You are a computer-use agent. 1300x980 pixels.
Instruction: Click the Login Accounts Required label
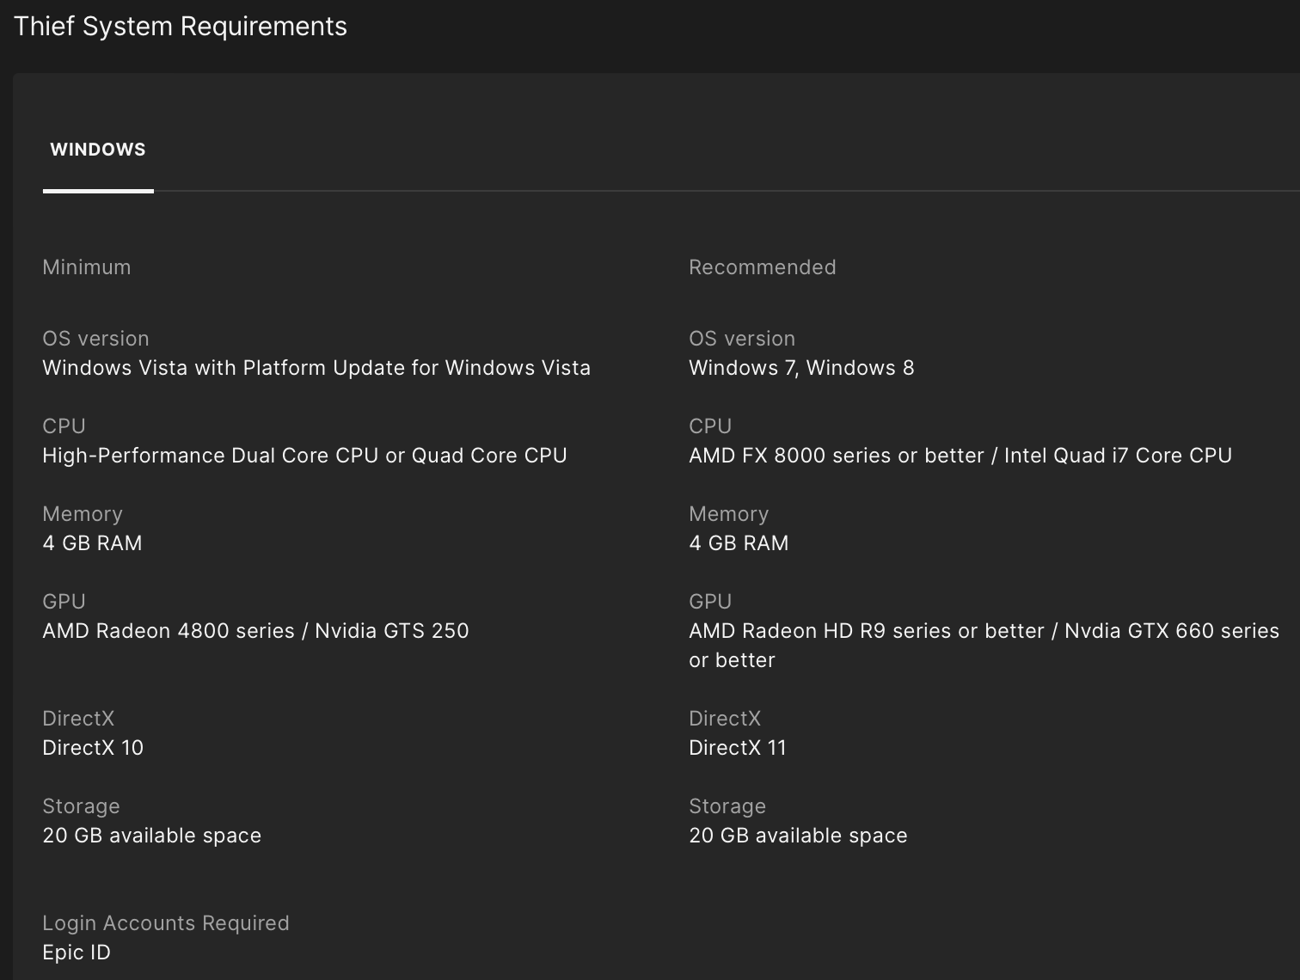click(x=166, y=923)
